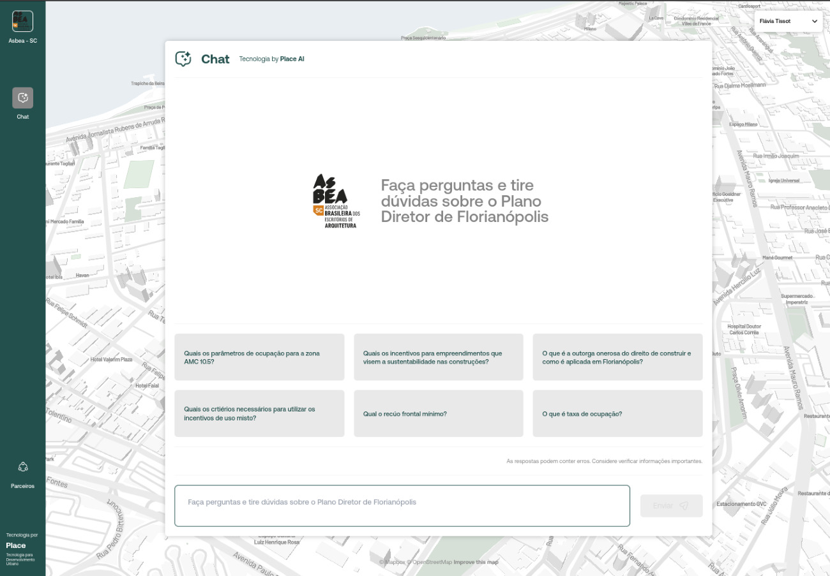Choose the outorga onerosa question

click(x=617, y=357)
